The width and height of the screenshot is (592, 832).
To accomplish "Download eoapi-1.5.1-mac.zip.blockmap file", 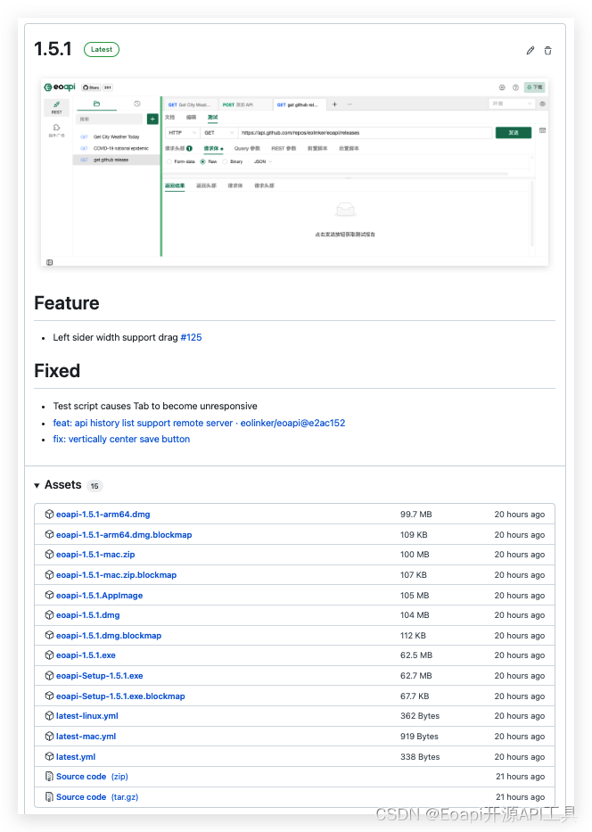I will [116, 575].
